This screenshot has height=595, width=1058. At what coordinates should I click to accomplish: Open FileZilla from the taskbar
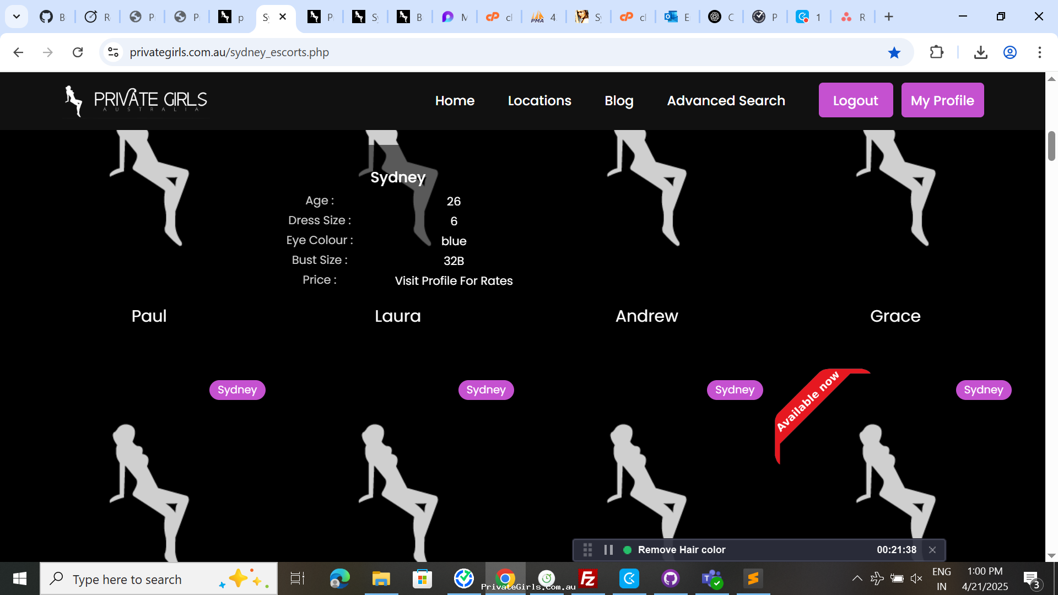tap(588, 578)
